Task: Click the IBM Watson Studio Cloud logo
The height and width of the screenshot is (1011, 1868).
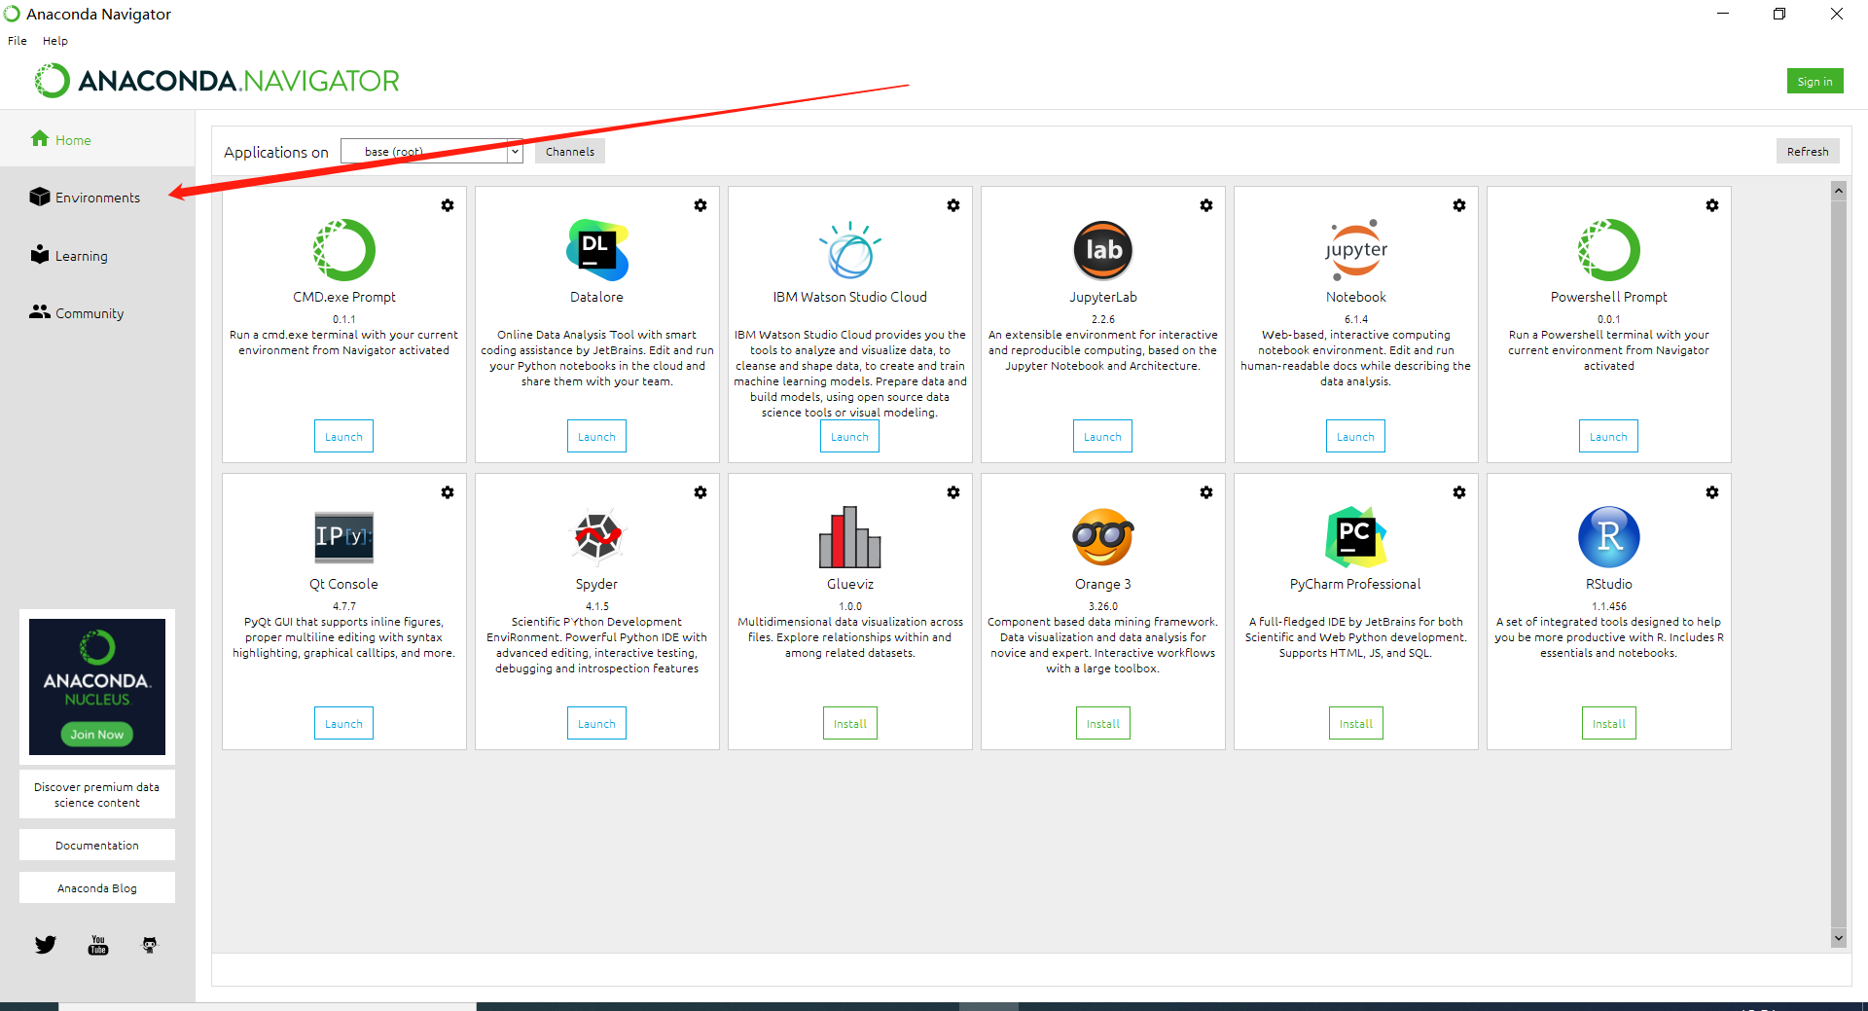Action: (850, 250)
